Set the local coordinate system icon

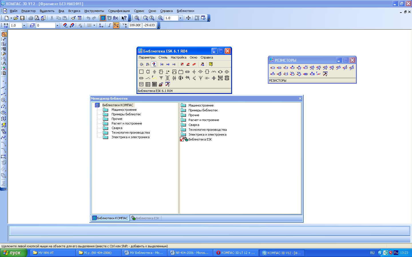pyautogui.click(x=101, y=25)
